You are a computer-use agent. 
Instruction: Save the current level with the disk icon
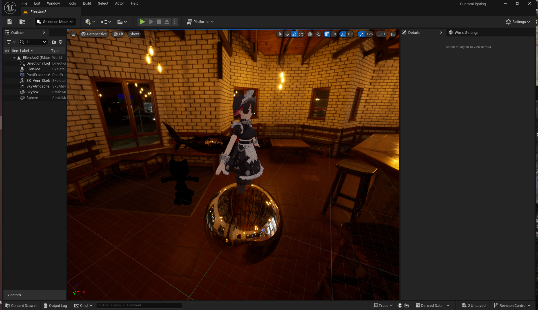pyautogui.click(x=10, y=22)
